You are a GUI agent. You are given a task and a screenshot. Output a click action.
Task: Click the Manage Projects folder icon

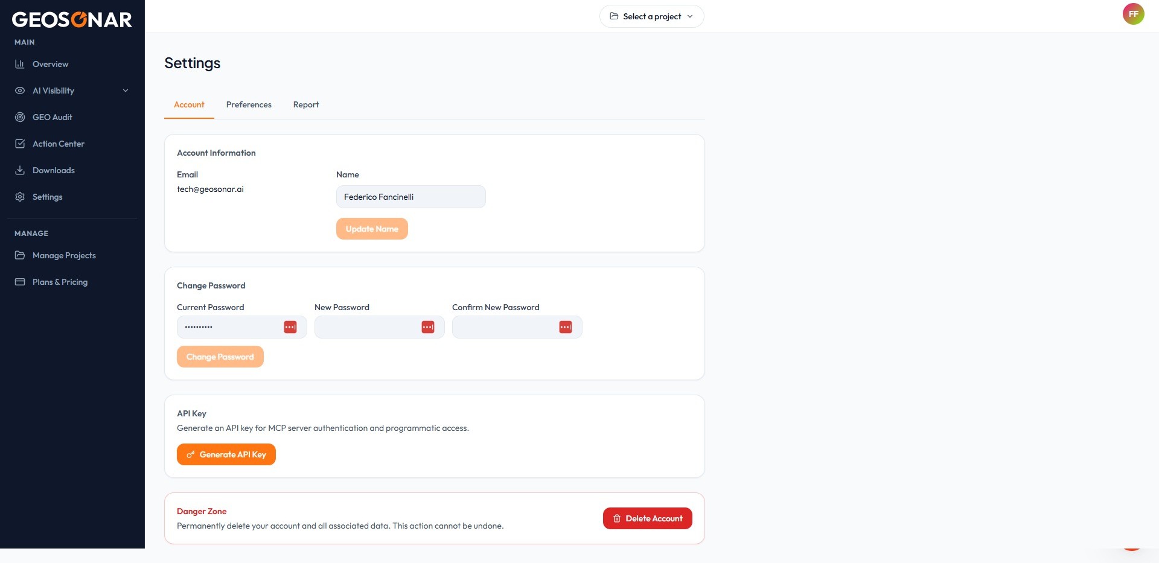click(20, 255)
